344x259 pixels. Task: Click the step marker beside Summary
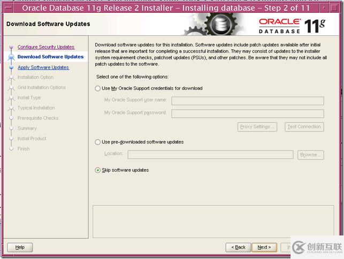11,128
